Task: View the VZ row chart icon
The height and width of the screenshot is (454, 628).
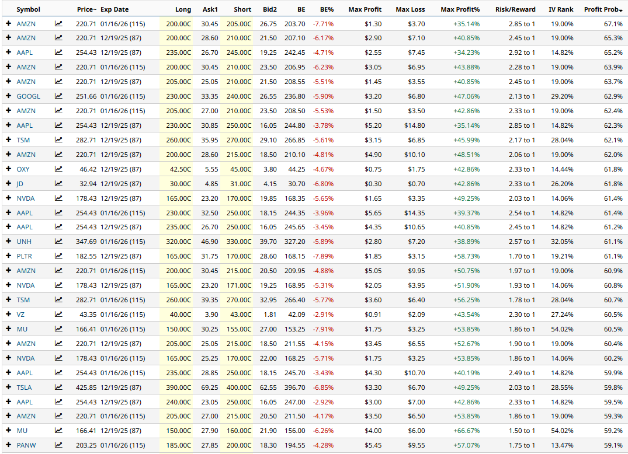Action: (x=58, y=315)
